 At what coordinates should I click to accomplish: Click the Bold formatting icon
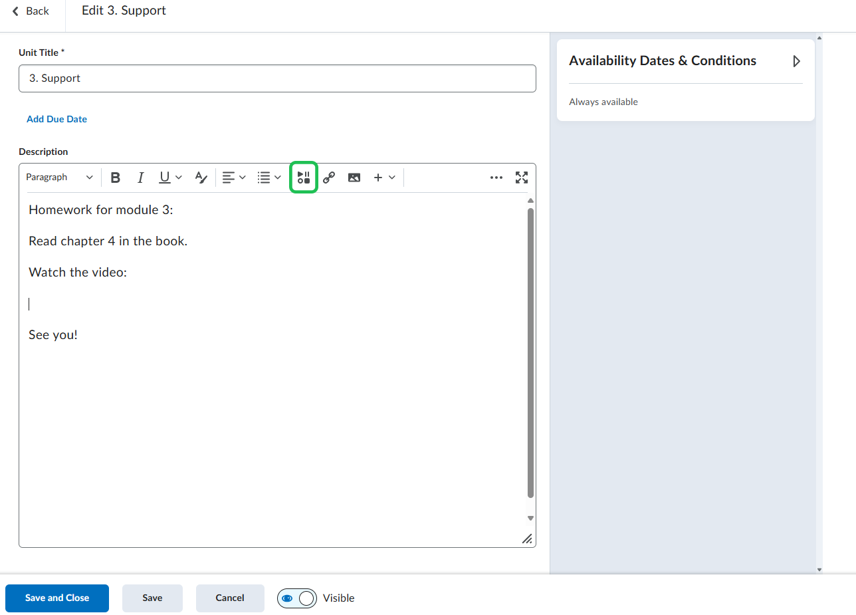point(116,178)
